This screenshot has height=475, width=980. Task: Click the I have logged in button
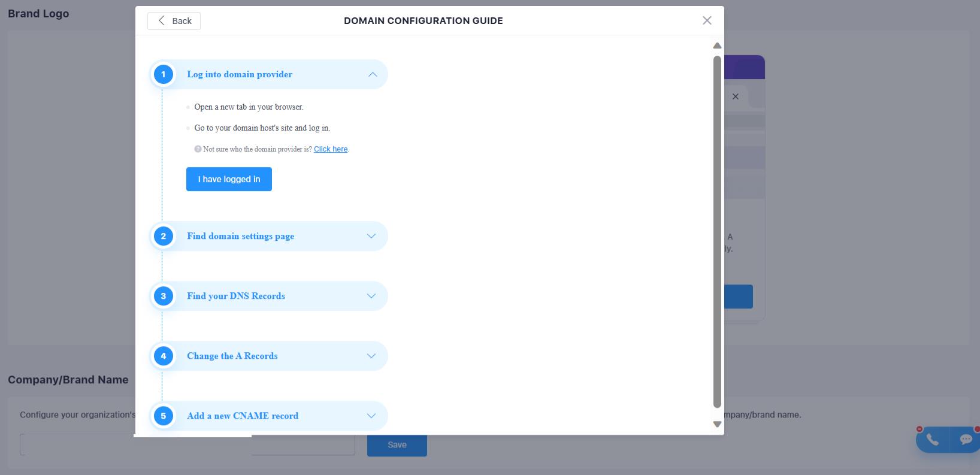pyautogui.click(x=229, y=179)
